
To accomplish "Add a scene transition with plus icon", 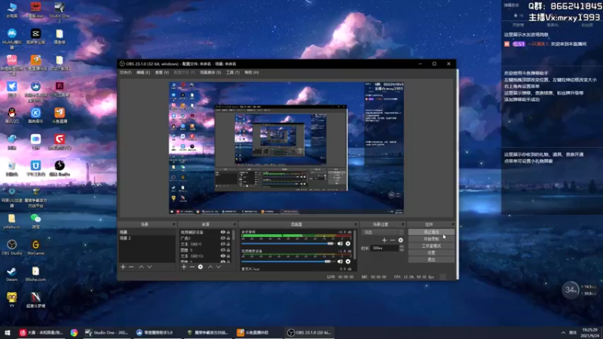I will pos(384,240).
